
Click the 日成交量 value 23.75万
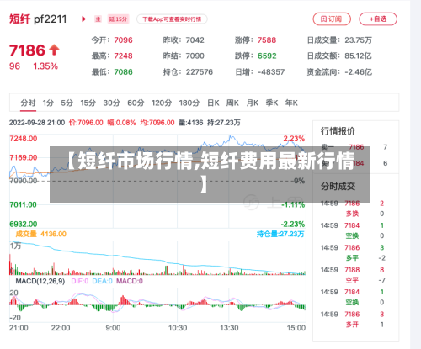[x=359, y=40]
